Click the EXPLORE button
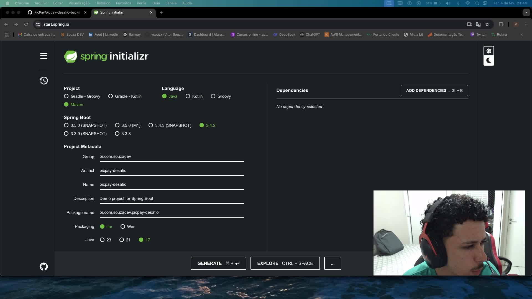Screen dimensions: 532x299 [x=285, y=263]
